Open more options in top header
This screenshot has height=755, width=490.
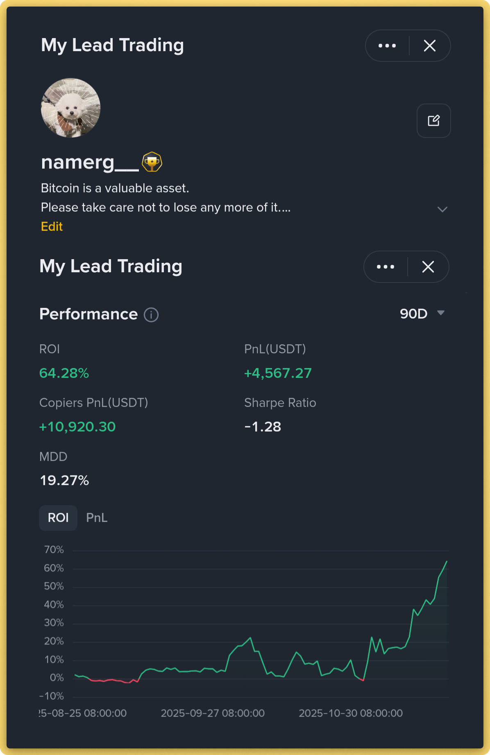pyautogui.click(x=387, y=46)
